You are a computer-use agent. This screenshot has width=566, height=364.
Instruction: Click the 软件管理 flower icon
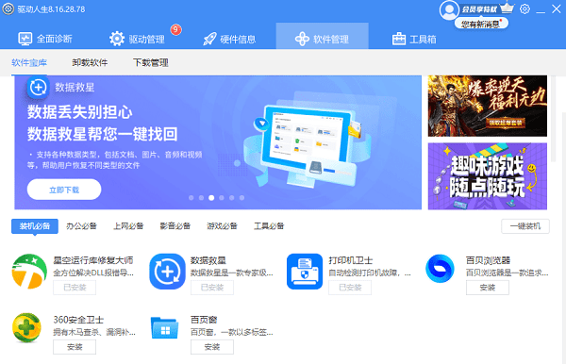(x=302, y=39)
